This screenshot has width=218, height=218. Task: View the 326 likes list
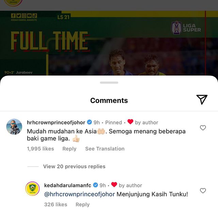point(56,204)
